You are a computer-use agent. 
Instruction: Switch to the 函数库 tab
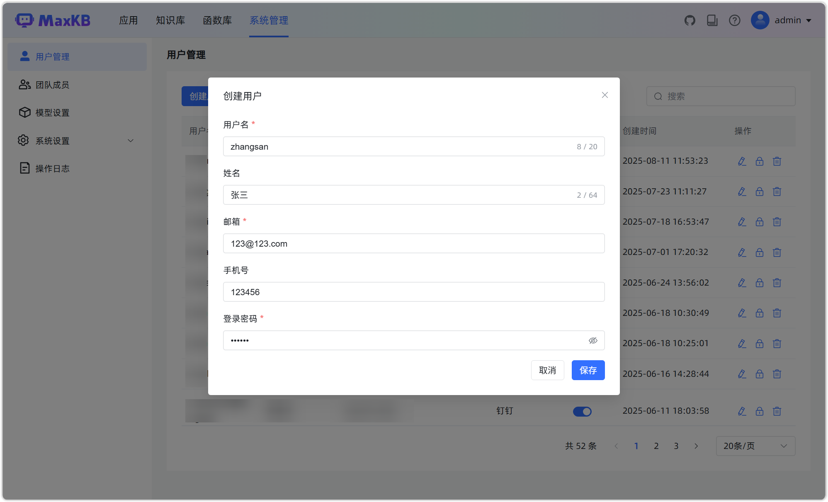point(217,20)
